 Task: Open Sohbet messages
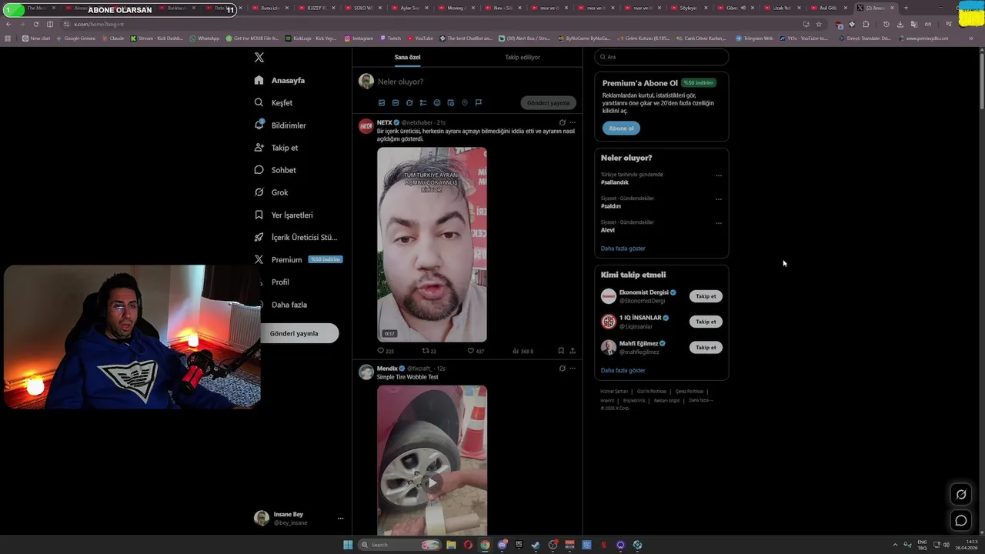[275, 170]
